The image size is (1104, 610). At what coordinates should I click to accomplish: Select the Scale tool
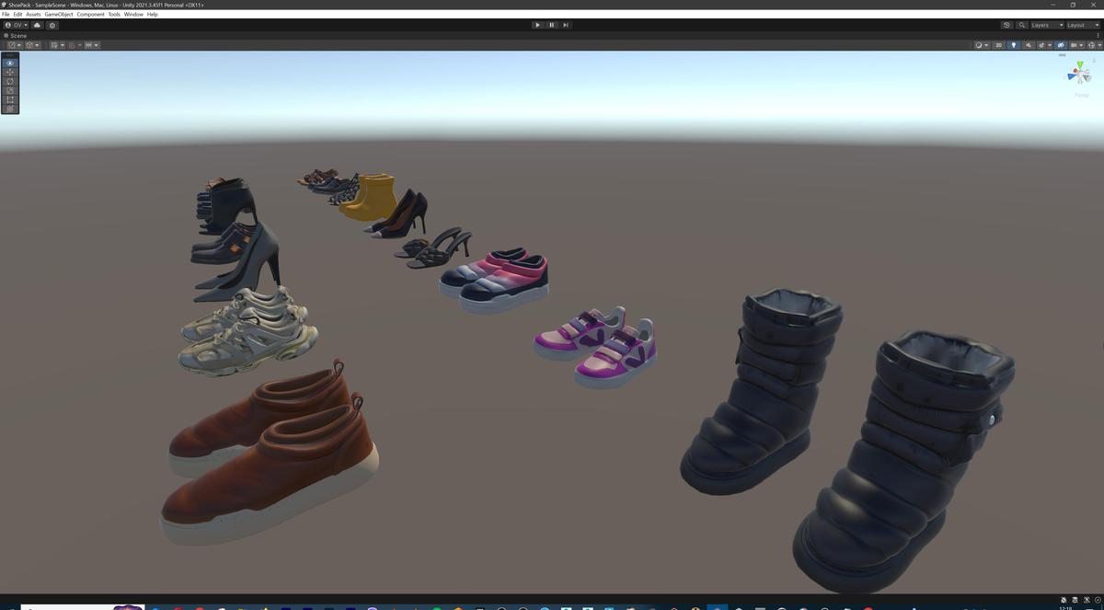pos(9,90)
